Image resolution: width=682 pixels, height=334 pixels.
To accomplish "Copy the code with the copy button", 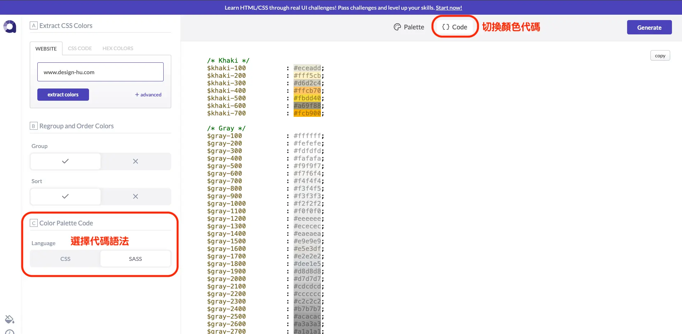I will 660,56.
